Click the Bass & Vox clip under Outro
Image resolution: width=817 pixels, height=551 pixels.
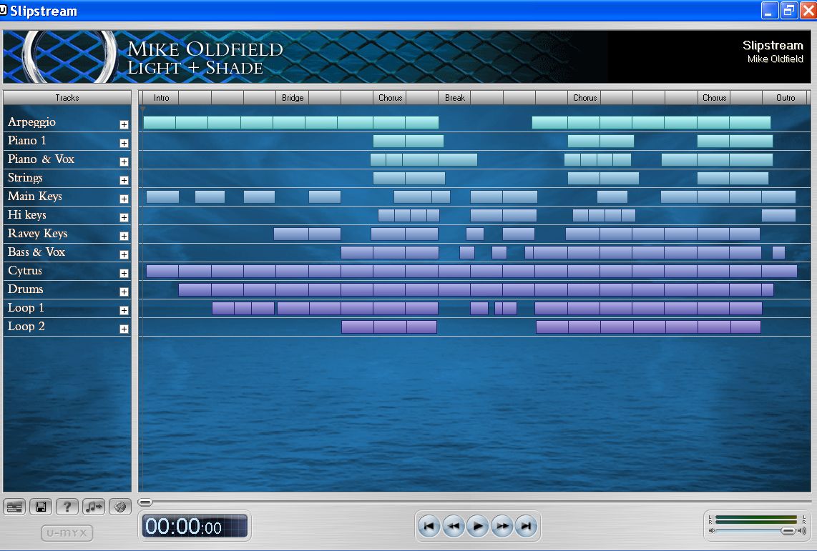(x=778, y=253)
